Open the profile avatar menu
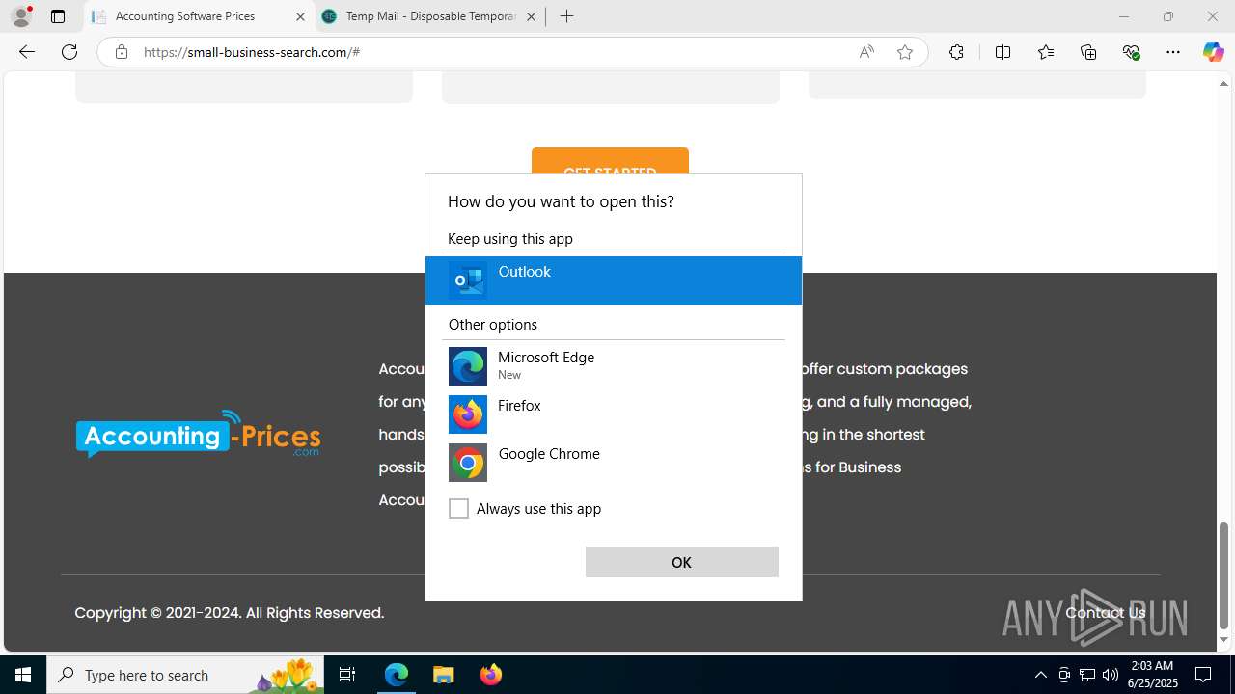Image resolution: width=1235 pixels, height=694 pixels. click(x=21, y=16)
